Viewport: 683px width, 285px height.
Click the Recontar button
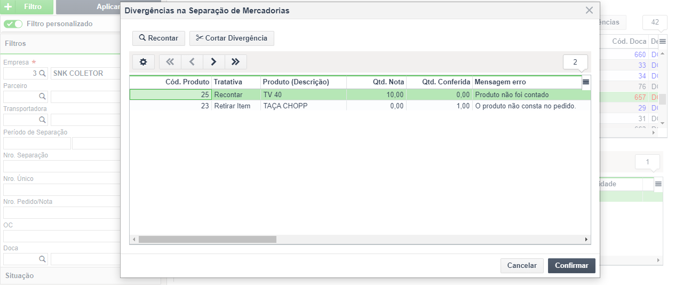[159, 38]
